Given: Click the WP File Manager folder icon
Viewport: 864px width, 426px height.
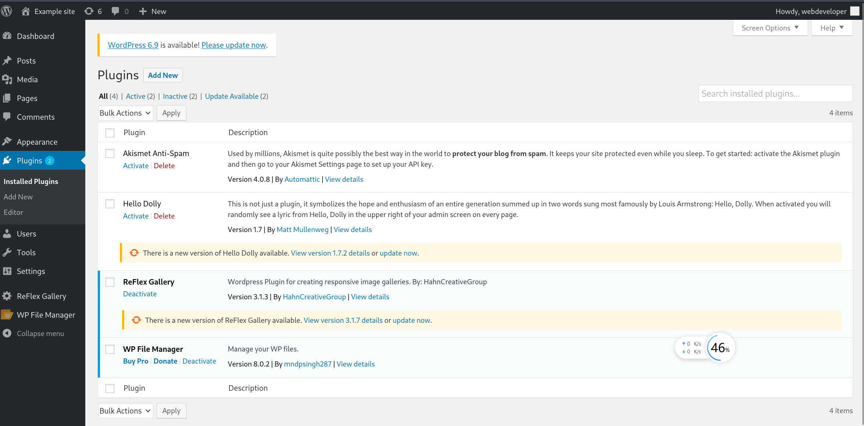Looking at the screenshot, I should (x=7, y=315).
